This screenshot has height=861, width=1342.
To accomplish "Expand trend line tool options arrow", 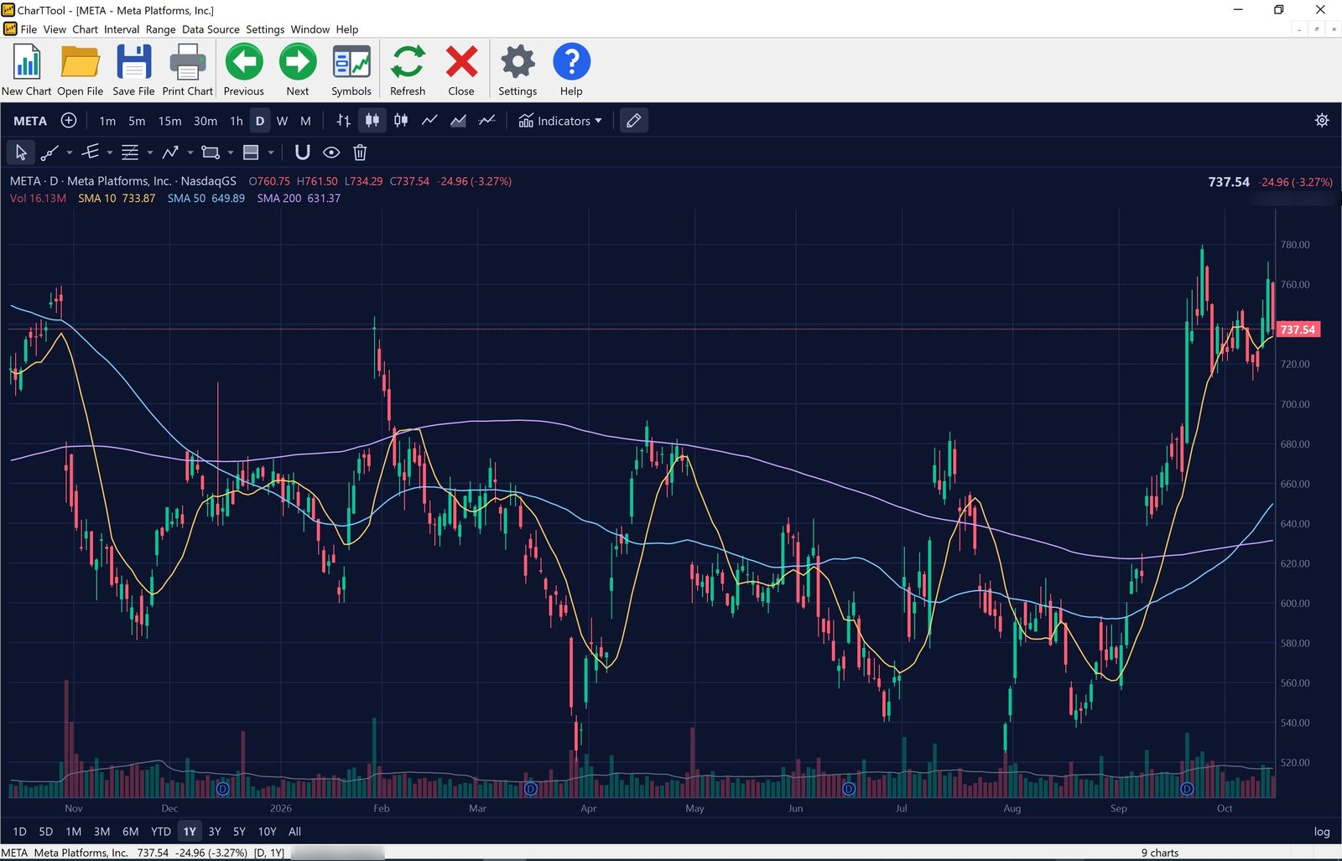I will point(70,153).
